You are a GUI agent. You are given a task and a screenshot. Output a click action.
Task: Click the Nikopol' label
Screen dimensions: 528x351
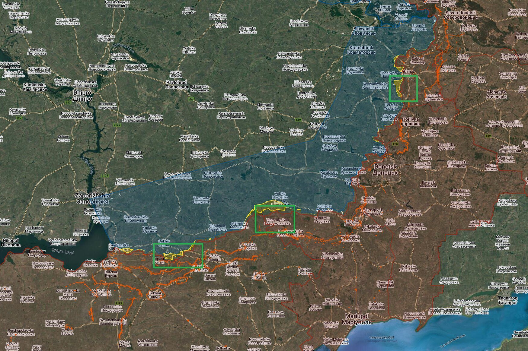point(11,242)
